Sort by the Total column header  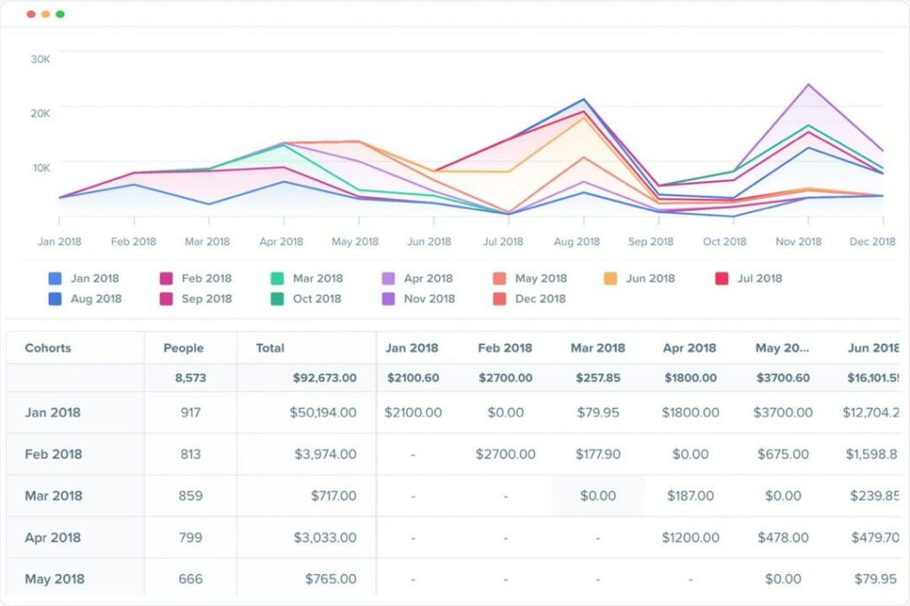point(270,348)
